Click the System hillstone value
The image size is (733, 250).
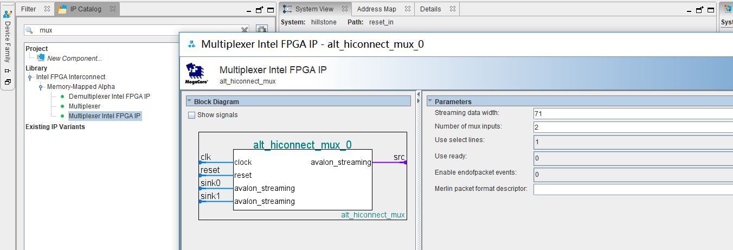coord(324,22)
